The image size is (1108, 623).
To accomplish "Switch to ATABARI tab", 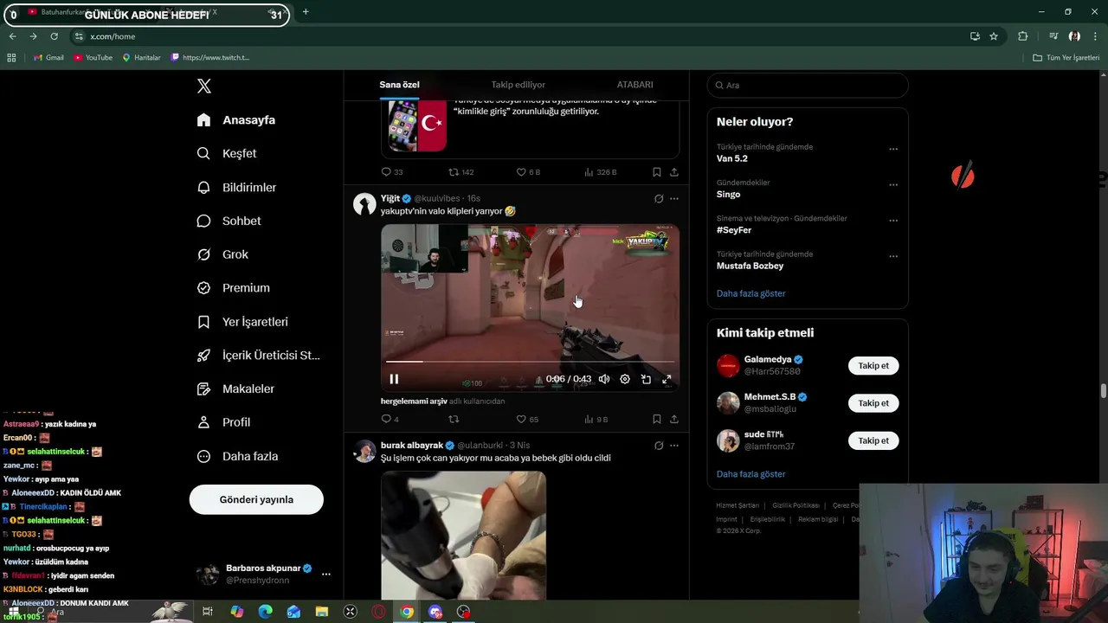I will 635,85.
